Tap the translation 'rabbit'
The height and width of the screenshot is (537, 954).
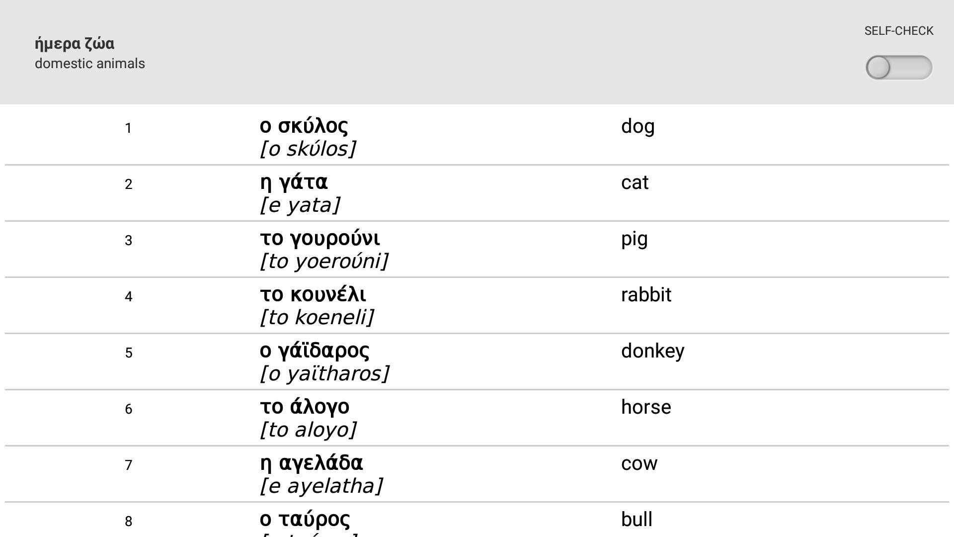(646, 295)
